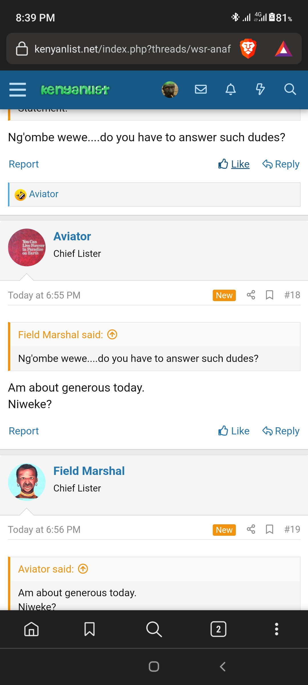Open the notifications bell
Screen dimensions: 308x685
(x=231, y=89)
